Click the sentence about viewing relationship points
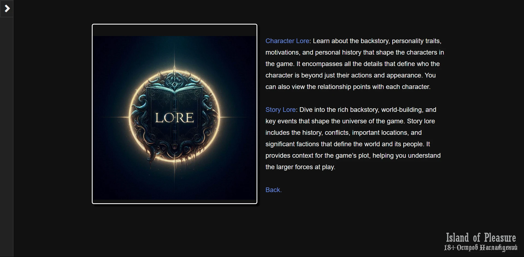This screenshot has height=257, width=524. (x=348, y=87)
